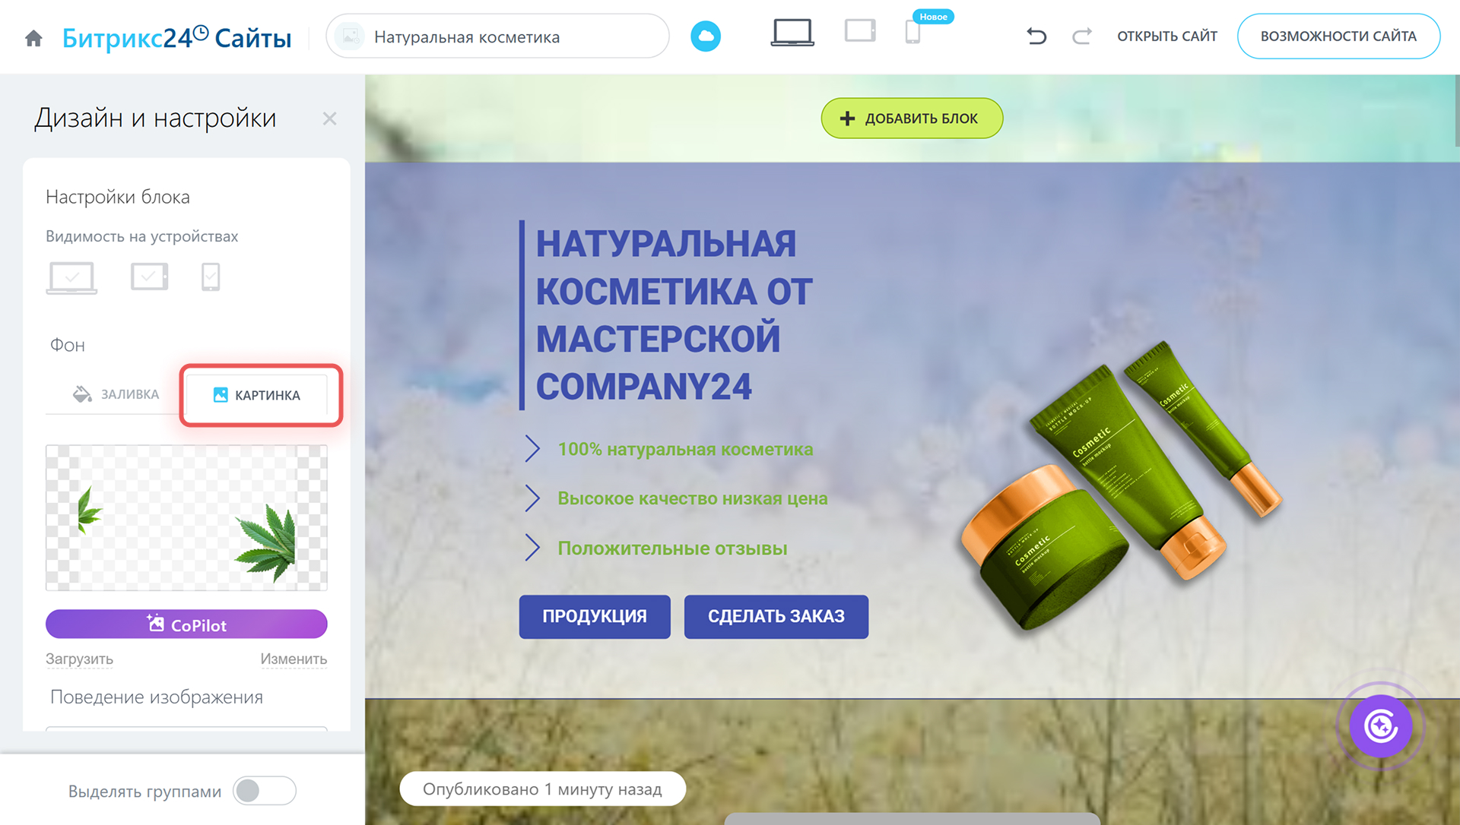Open the purple CoPilot assistant bubble
This screenshot has width=1460, height=825.
pos(1380,726)
